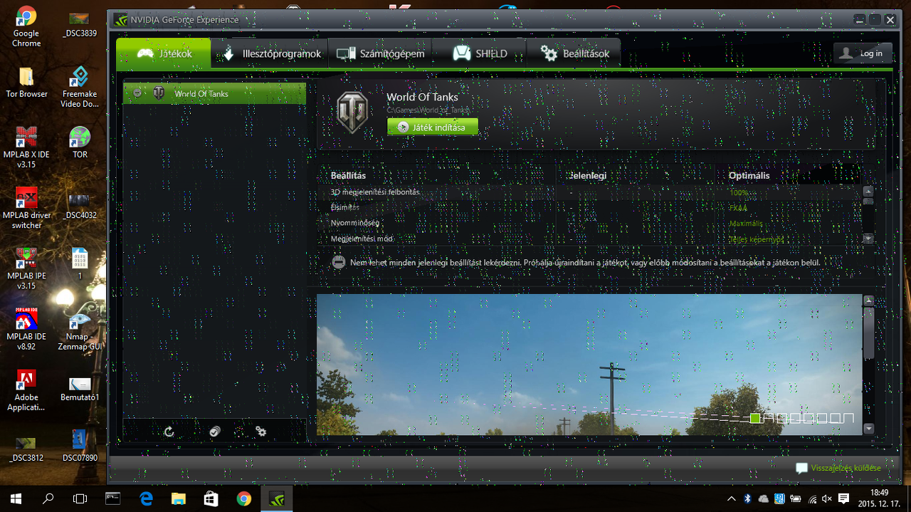
Task: Click the optimize-all checkmark icon under the game list
Action: tap(215, 432)
